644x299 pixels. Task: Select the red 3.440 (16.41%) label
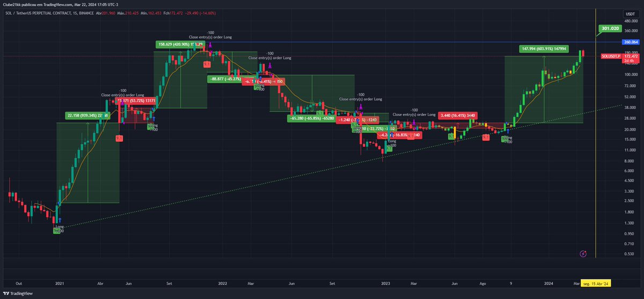pyautogui.click(x=457, y=115)
